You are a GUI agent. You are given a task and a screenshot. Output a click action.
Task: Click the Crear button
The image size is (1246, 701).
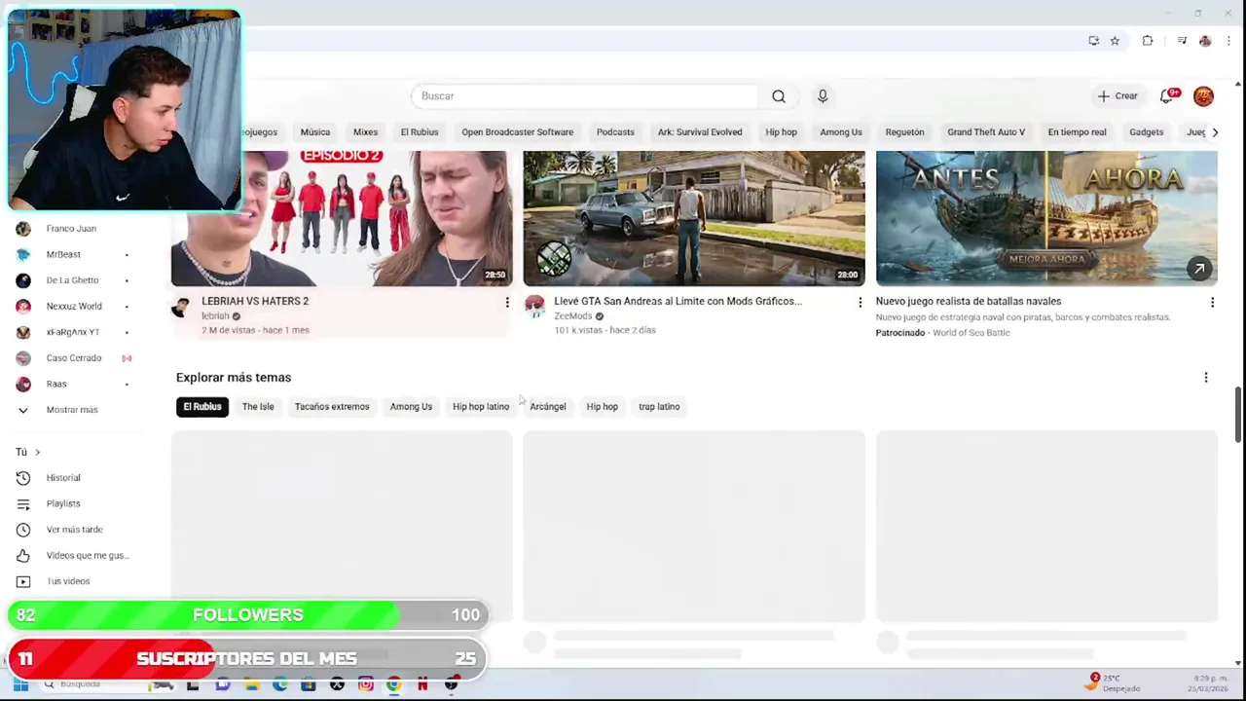(x=1118, y=96)
